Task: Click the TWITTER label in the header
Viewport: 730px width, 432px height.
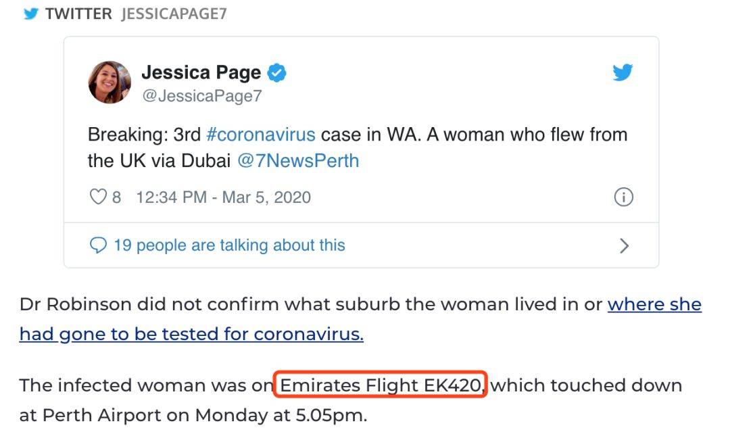Action: click(x=78, y=14)
